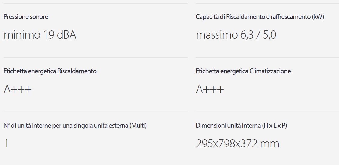Click the A+++ climatizzazione rating

[x=210, y=89]
